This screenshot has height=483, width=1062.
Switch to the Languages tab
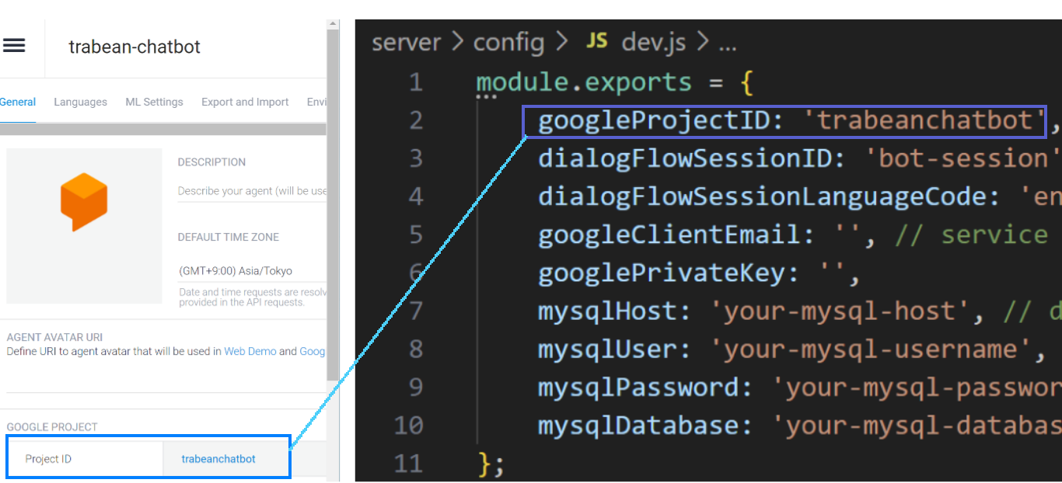80,102
